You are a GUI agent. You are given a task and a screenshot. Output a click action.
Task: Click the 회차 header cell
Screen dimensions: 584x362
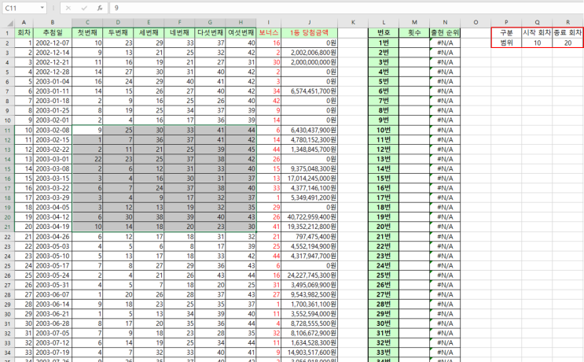pos(24,33)
